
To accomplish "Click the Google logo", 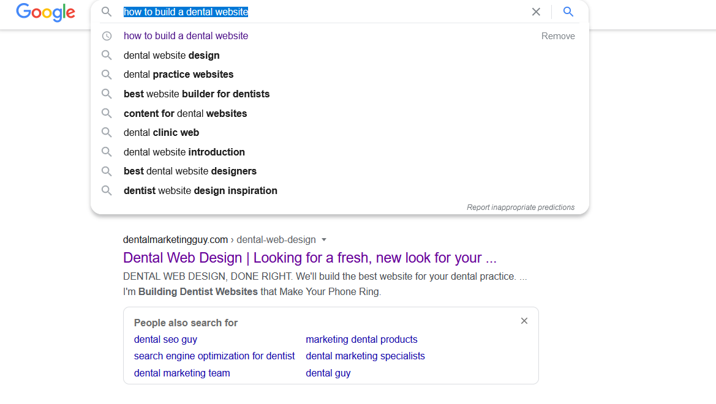I will tap(45, 12).
